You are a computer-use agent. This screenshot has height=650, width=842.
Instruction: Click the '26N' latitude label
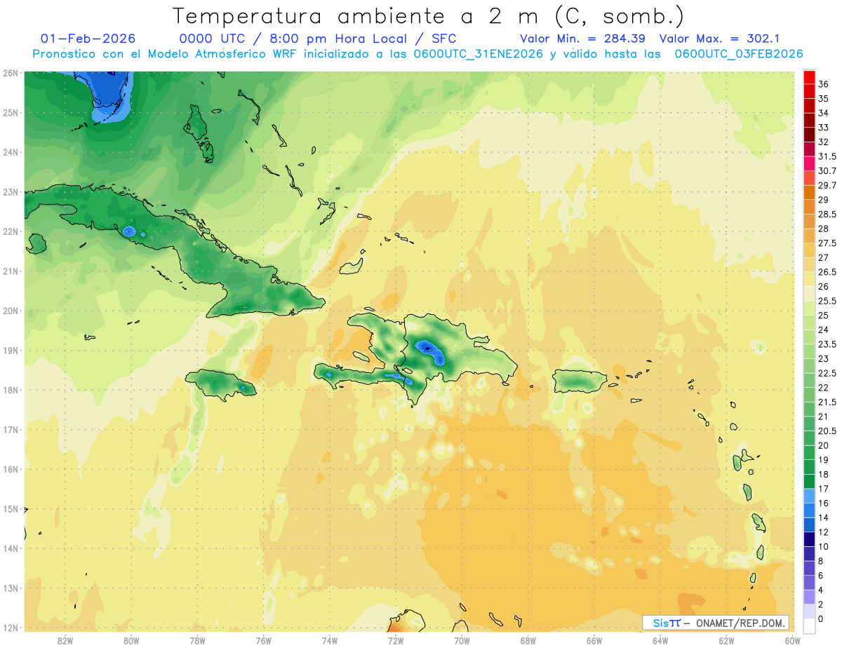(11, 73)
